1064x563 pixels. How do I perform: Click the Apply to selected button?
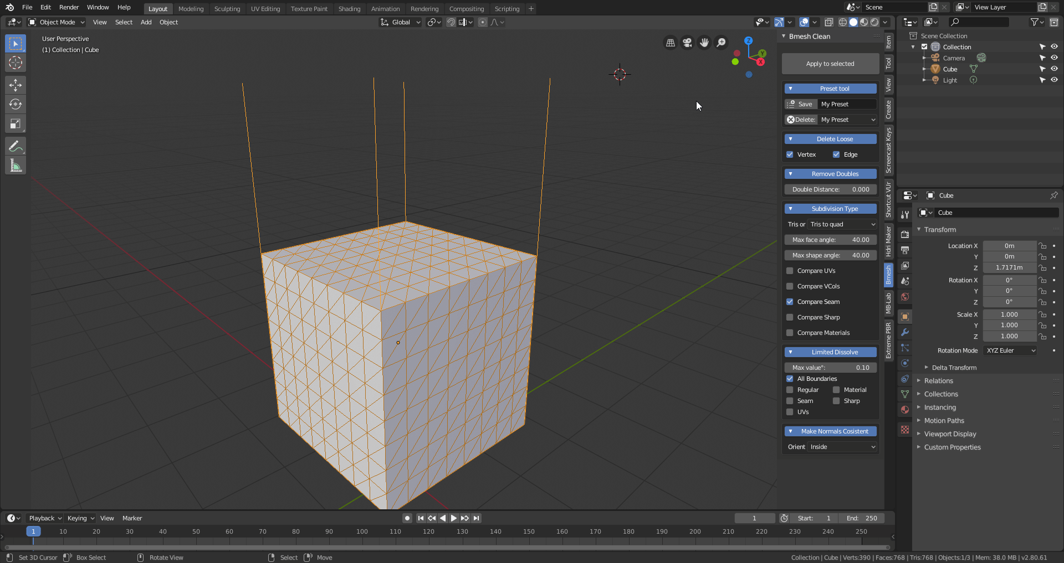pos(830,63)
